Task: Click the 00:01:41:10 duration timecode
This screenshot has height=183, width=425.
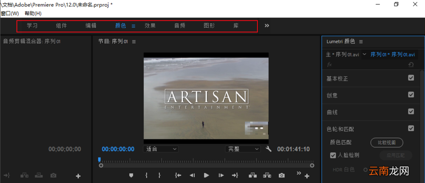Action: (293, 149)
